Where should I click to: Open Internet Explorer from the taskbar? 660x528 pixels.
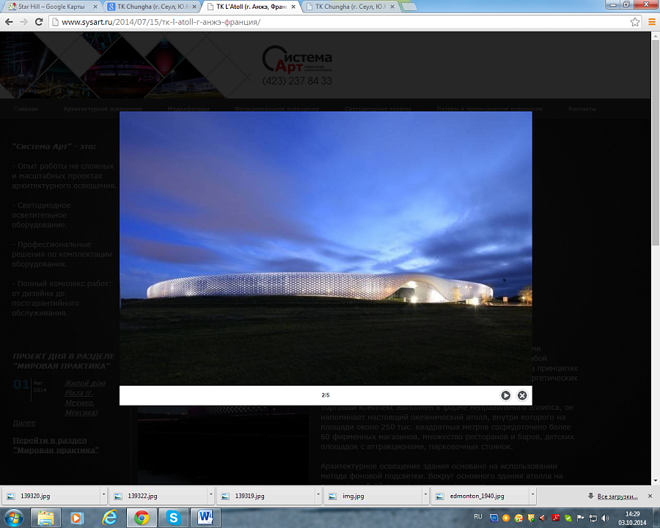tap(109, 518)
